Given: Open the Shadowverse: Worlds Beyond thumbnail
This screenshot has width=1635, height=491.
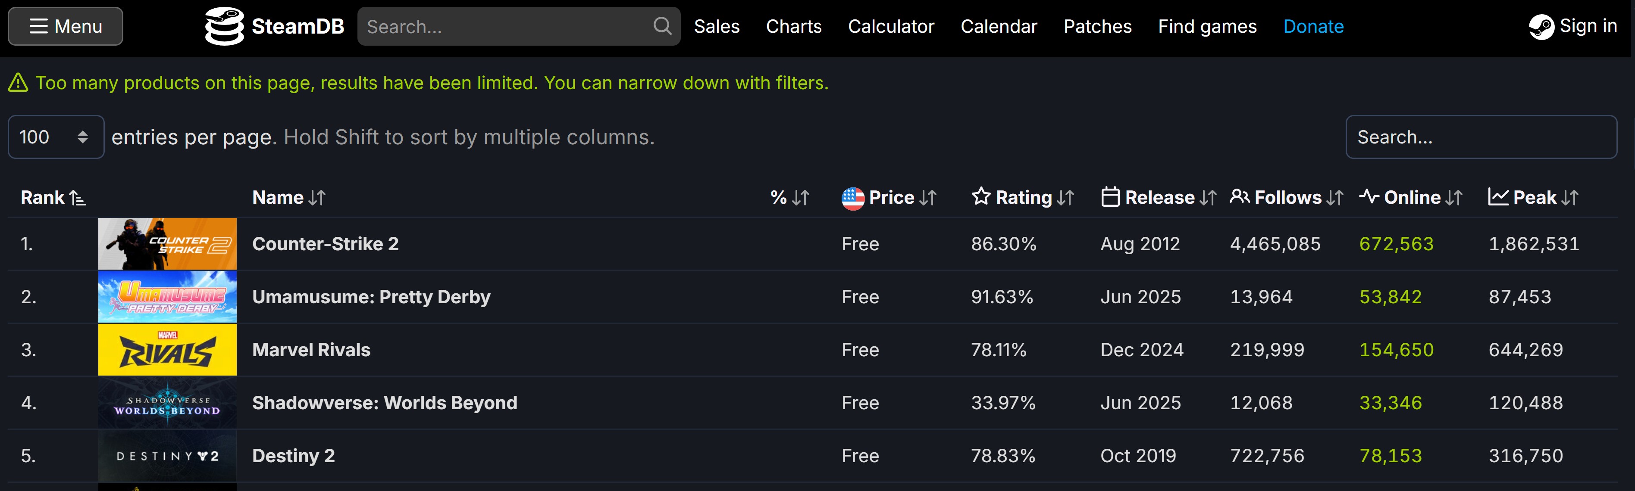Looking at the screenshot, I should click(168, 403).
